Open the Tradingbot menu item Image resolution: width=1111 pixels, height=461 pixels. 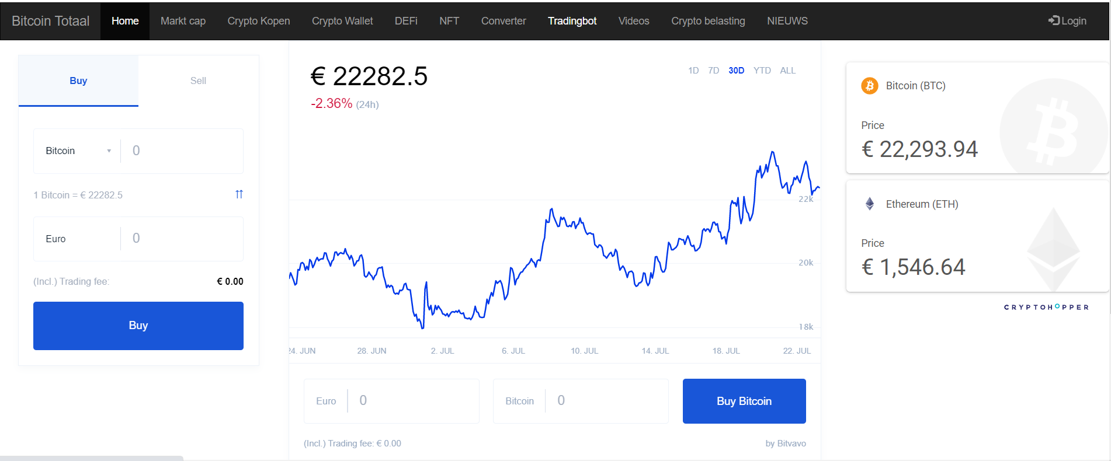(x=572, y=21)
